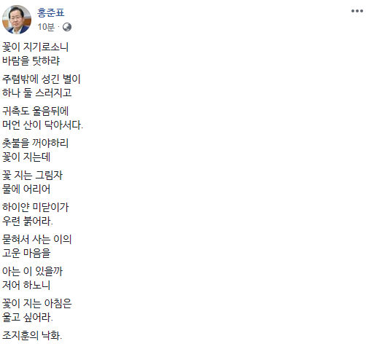Click the line 우련 붉어라.
The height and width of the screenshot is (349, 366).
coord(28,221)
